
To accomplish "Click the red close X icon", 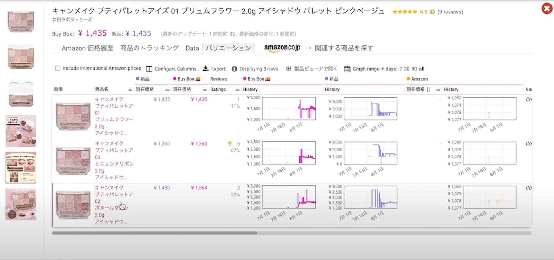I will (547, 9).
